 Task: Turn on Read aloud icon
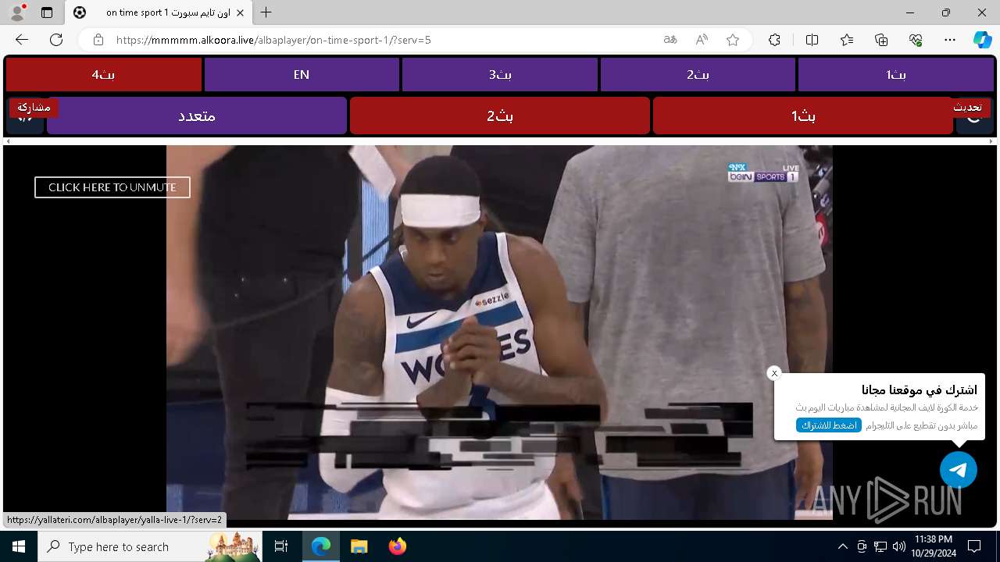[x=702, y=40]
